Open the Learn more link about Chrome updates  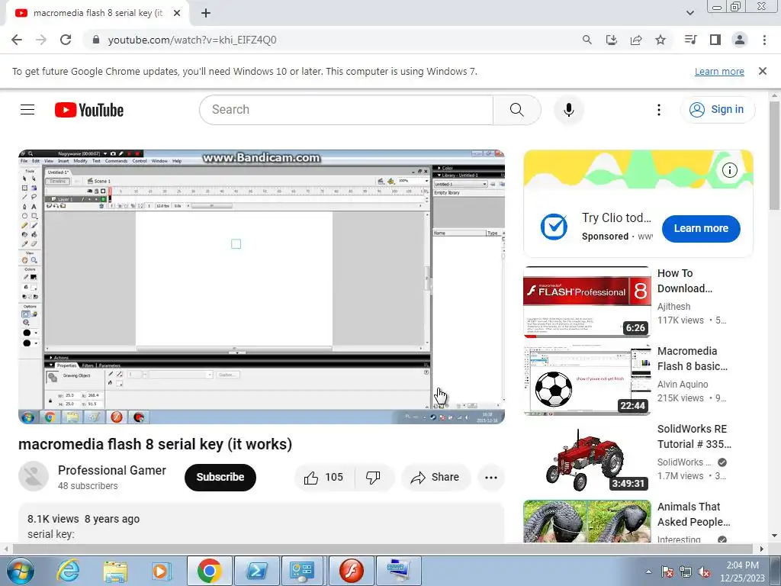pos(719,71)
